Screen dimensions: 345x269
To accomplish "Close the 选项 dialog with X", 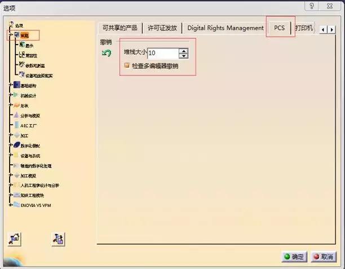I will (x=330, y=6).
